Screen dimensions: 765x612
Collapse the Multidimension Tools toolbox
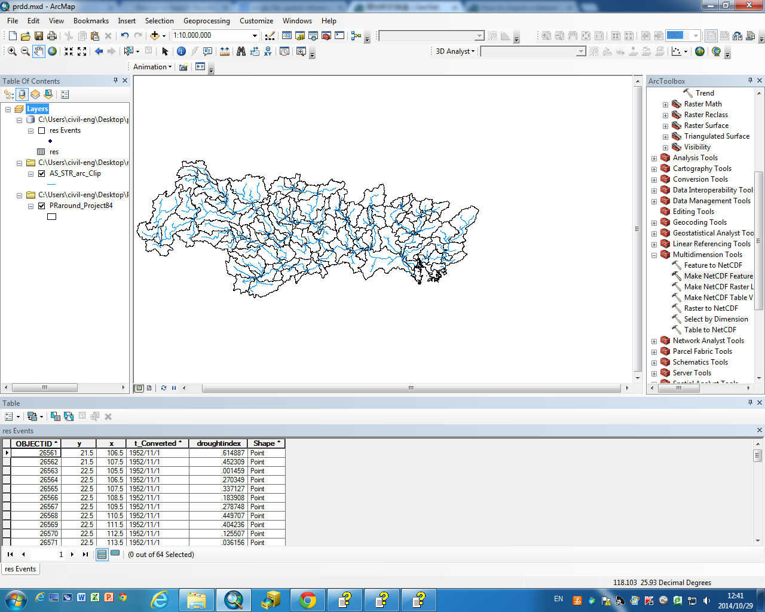pos(654,255)
